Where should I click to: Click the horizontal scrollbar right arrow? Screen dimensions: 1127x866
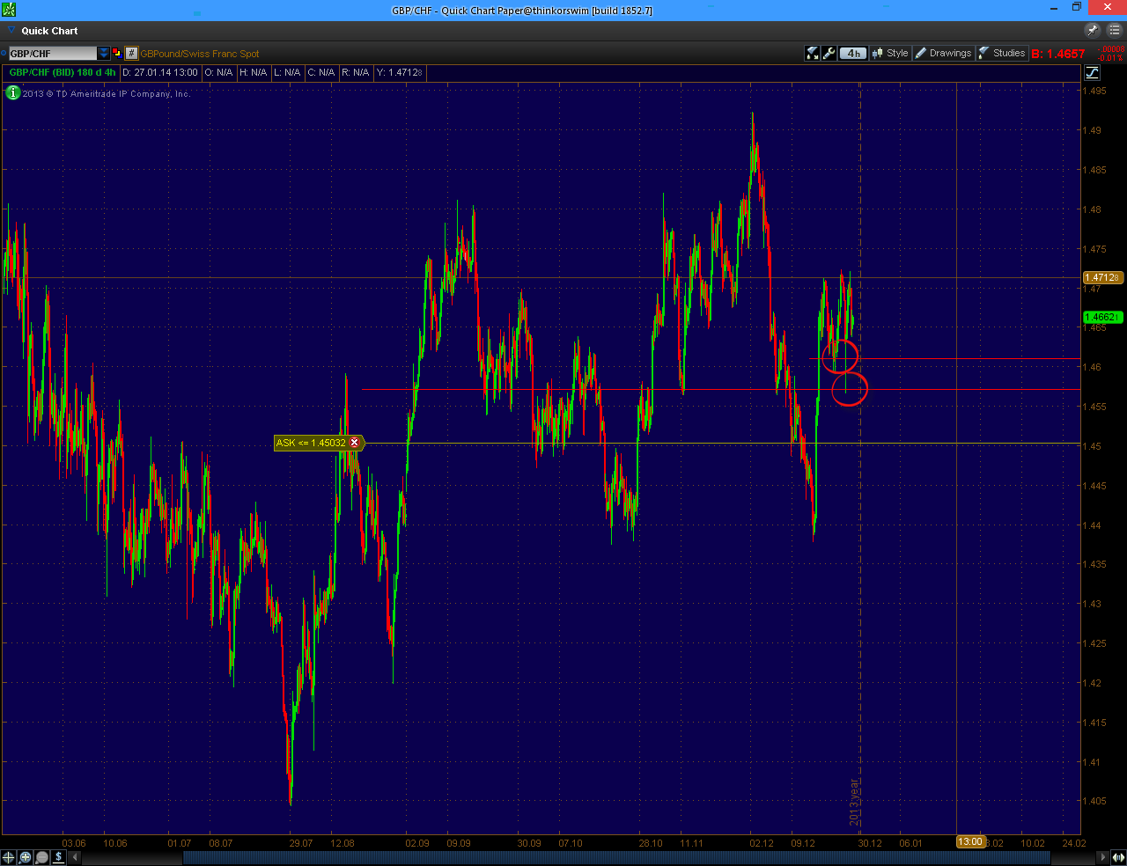tap(1103, 856)
